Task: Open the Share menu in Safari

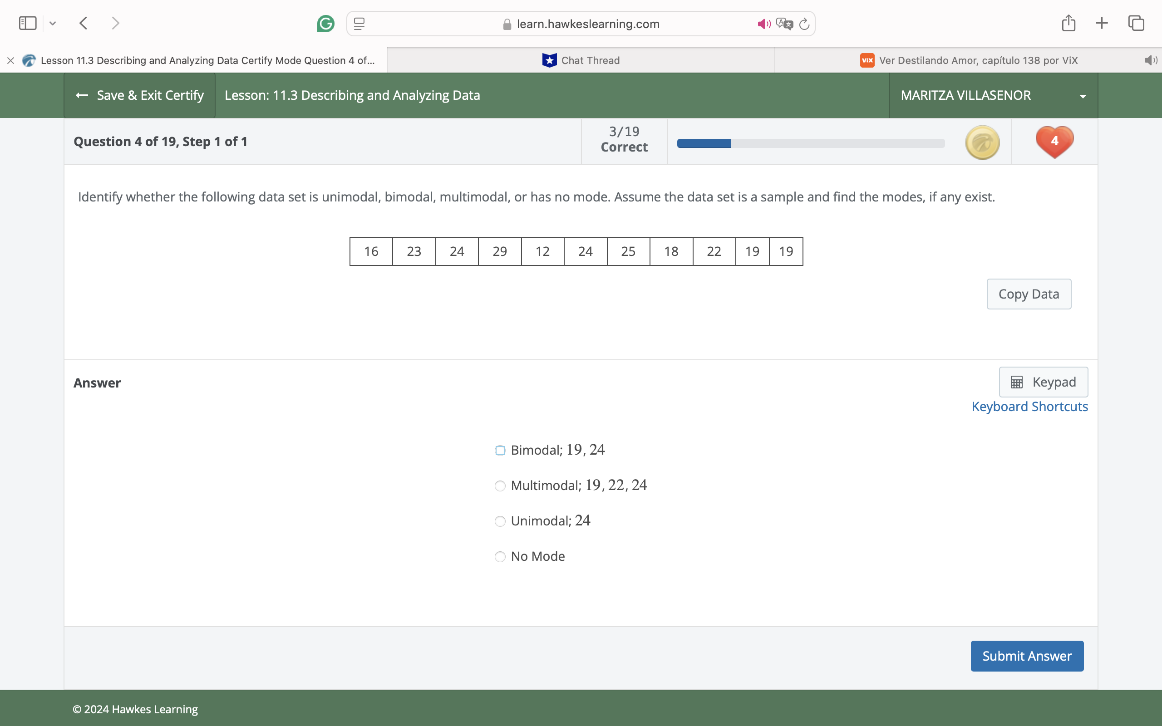Action: (1068, 23)
